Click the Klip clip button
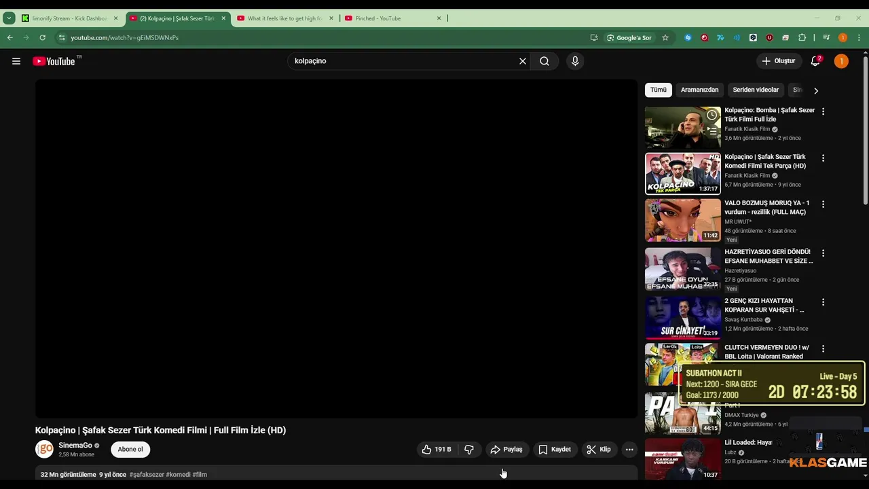 (x=599, y=449)
